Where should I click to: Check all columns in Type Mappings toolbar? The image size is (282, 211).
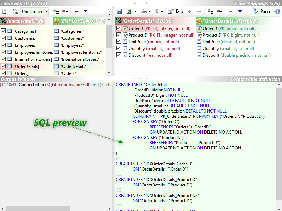(210, 11)
